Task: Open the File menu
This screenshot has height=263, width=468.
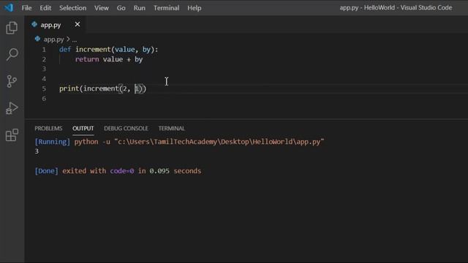Action: pos(26,8)
